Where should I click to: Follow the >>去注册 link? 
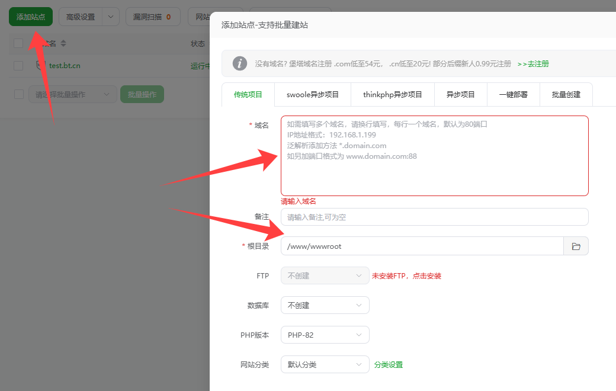tap(533, 64)
